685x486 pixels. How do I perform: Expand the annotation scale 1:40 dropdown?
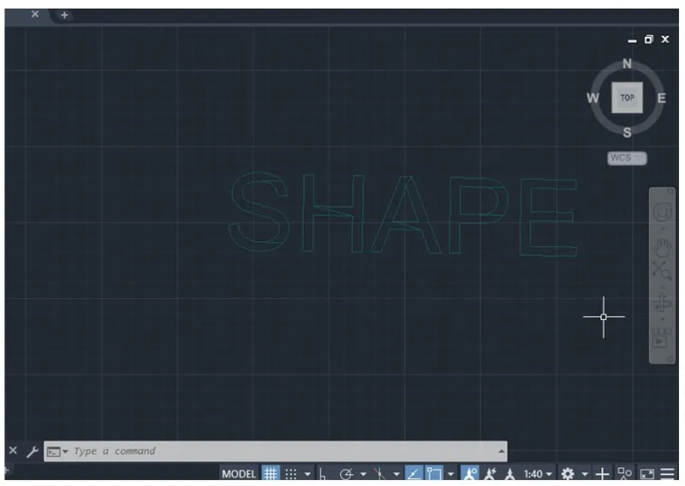(538, 473)
